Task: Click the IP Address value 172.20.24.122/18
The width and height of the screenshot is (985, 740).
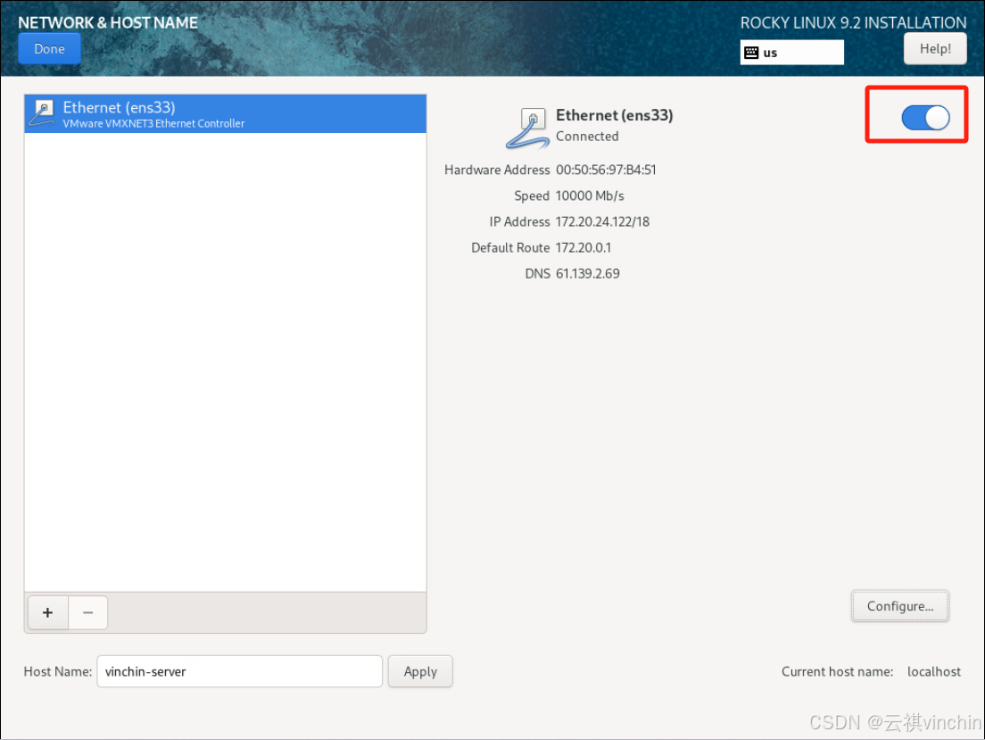Action: tap(602, 222)
